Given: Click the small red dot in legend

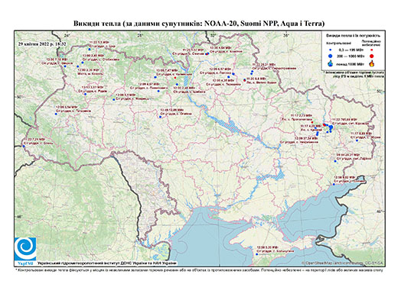Looking at the screenshot, I should coord(372,50).
